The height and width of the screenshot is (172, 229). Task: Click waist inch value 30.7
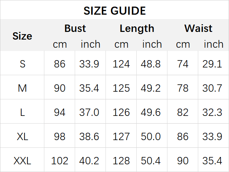pos(213,88)
